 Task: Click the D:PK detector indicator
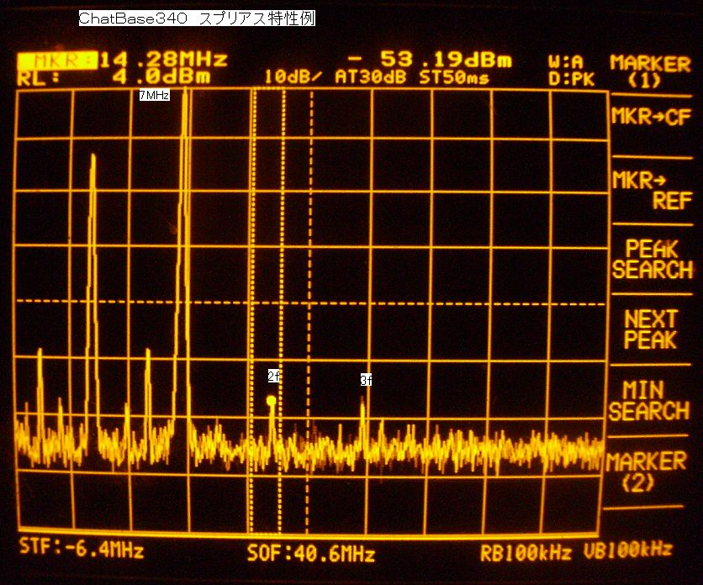coord(571,79)
